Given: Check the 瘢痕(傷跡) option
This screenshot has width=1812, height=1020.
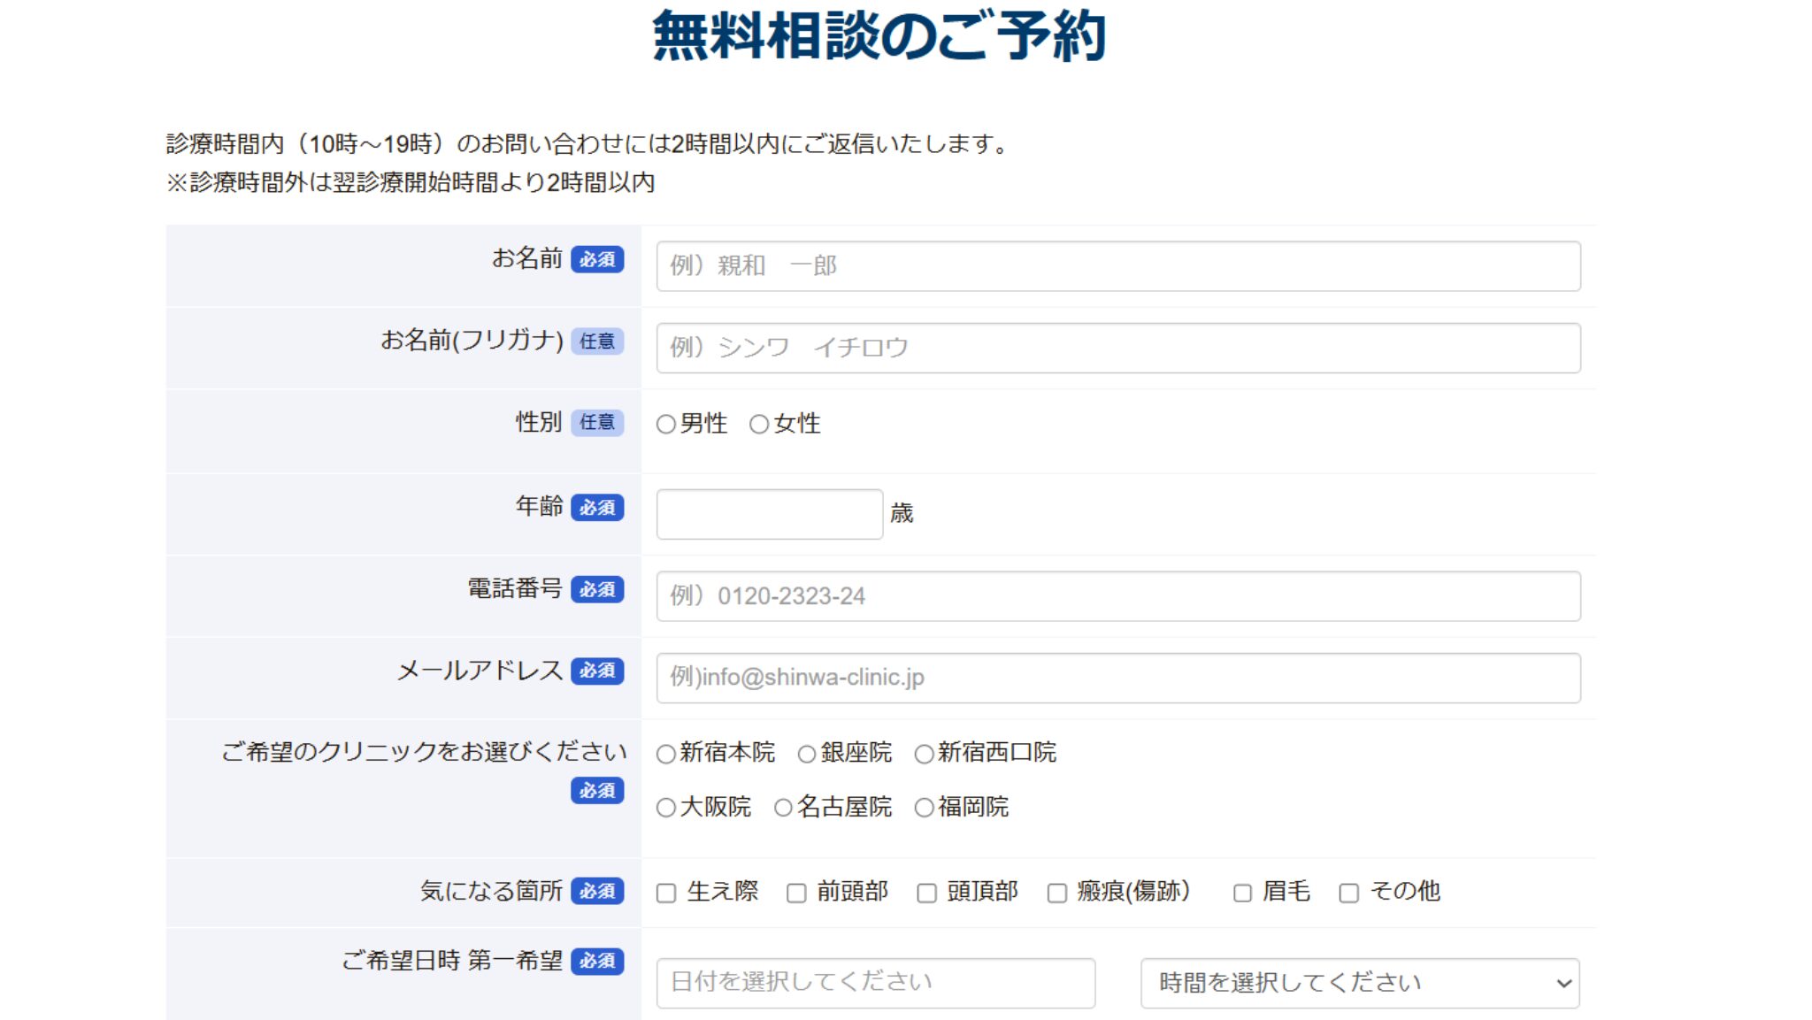Looking at the screenshot, I should (1056, 893).
